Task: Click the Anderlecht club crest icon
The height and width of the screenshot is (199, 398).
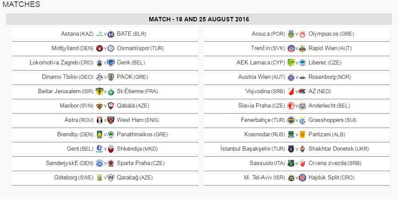Action: (302, 106)
